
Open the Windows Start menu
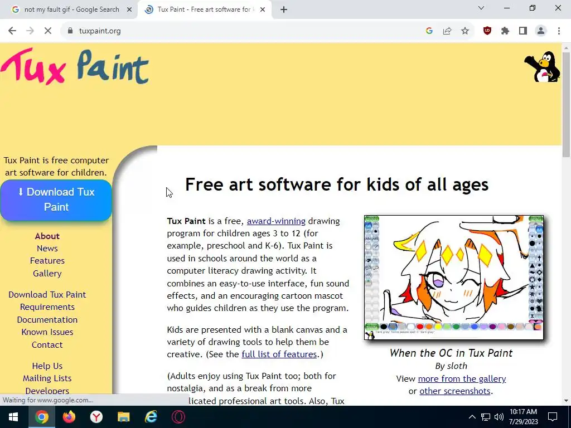14,417
